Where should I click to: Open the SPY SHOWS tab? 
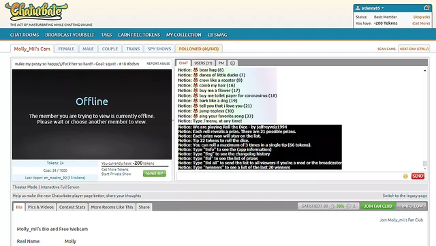coord(159,48)
